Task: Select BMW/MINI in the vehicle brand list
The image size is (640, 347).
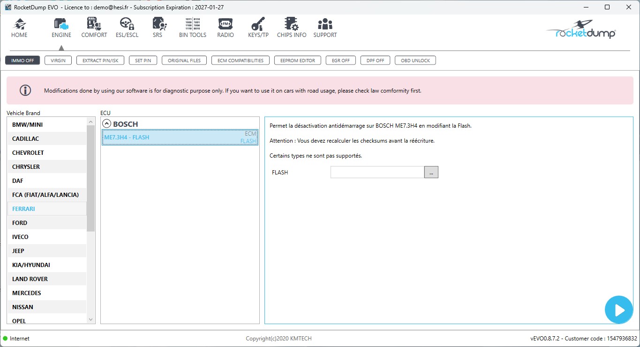Action: coord(47,124)
